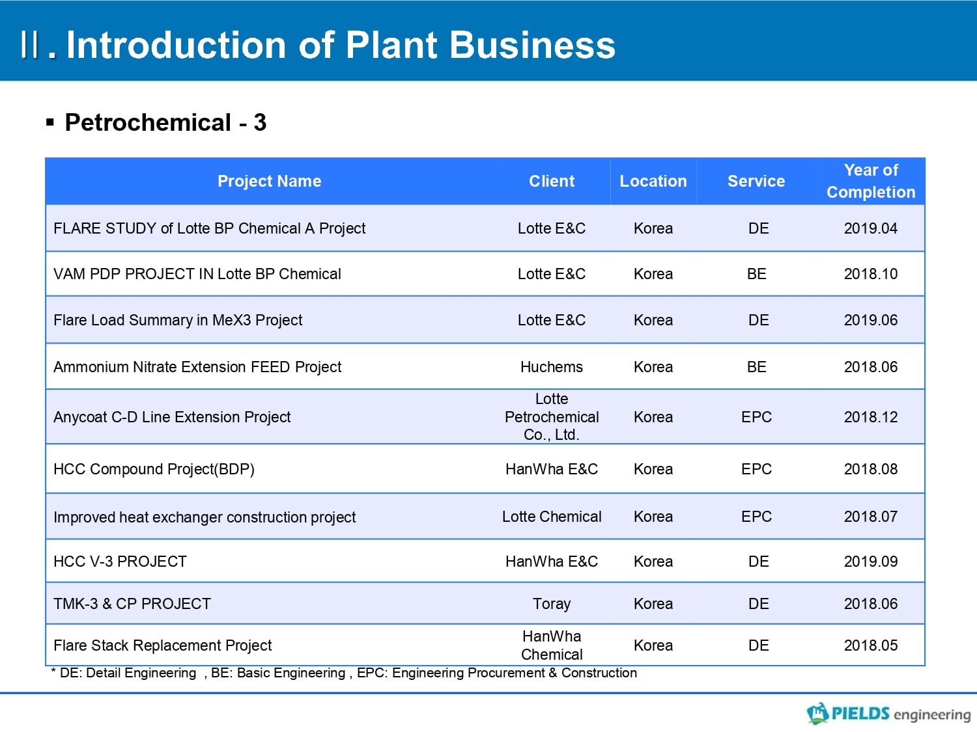977x732 pixels.
Task: Click completion date '2019.04'
Action: [x=871, y=228]
